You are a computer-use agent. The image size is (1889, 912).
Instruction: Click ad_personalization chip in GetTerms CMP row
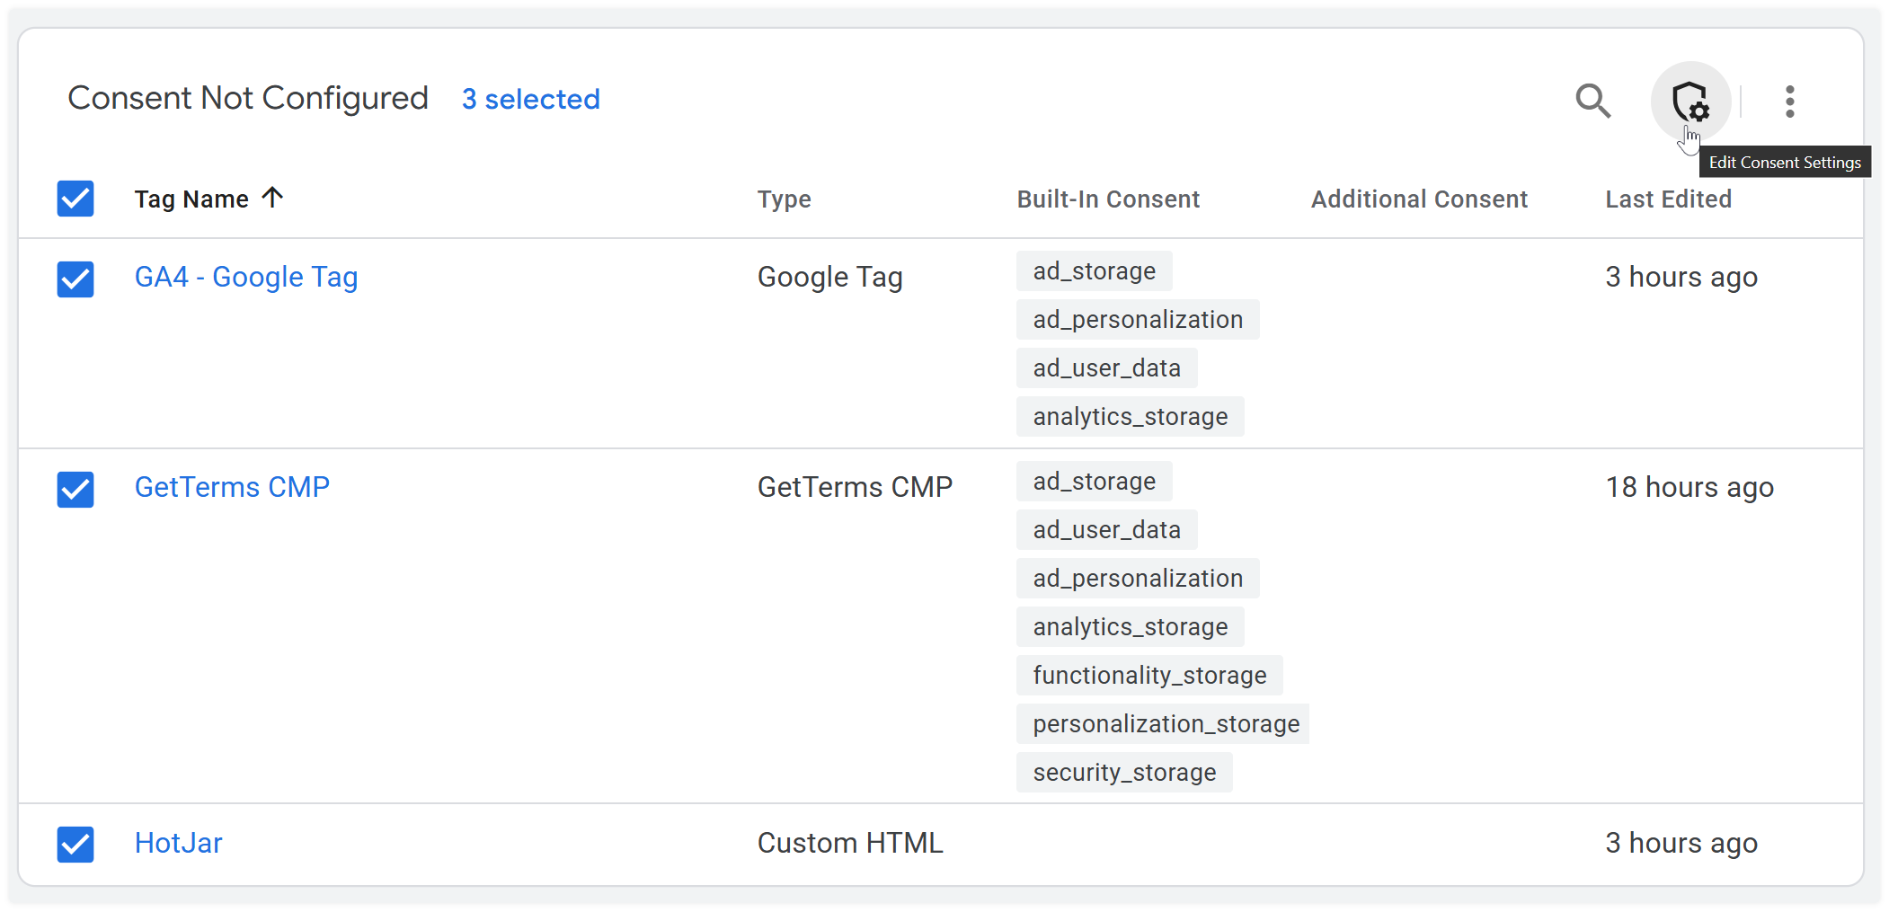(x=1138, y=578)
